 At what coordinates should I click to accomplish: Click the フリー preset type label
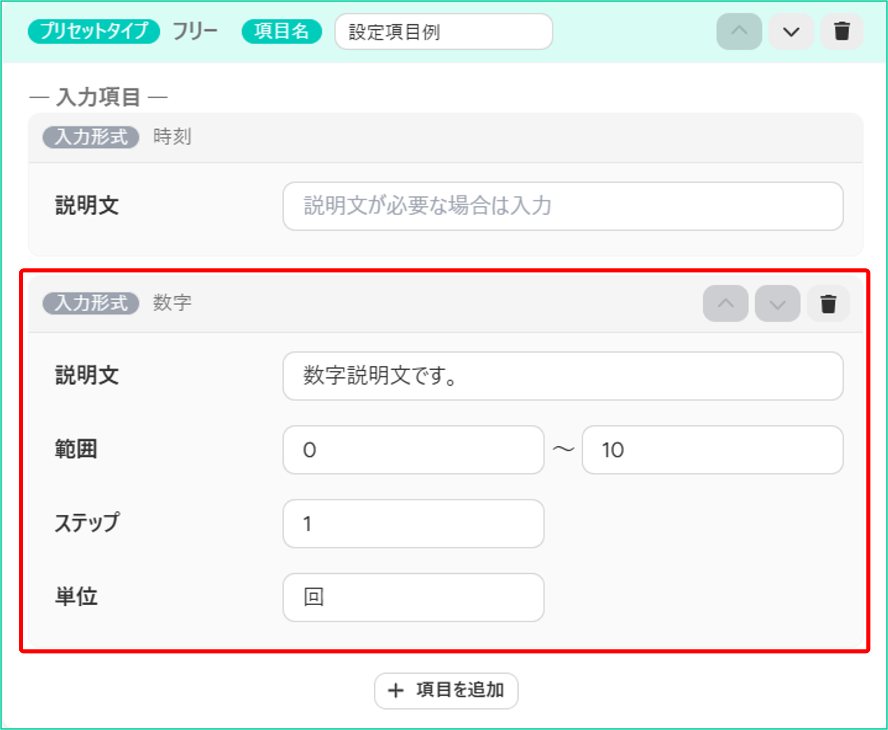click(195, 32)
